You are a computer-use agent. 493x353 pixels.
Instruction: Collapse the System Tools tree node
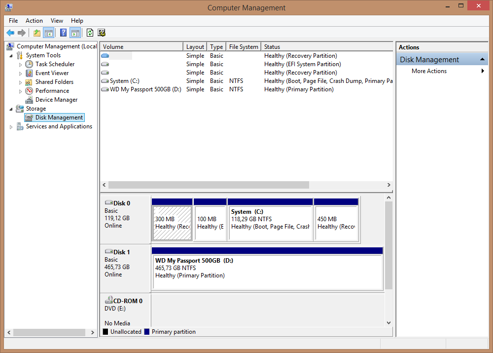pos(11,56)
